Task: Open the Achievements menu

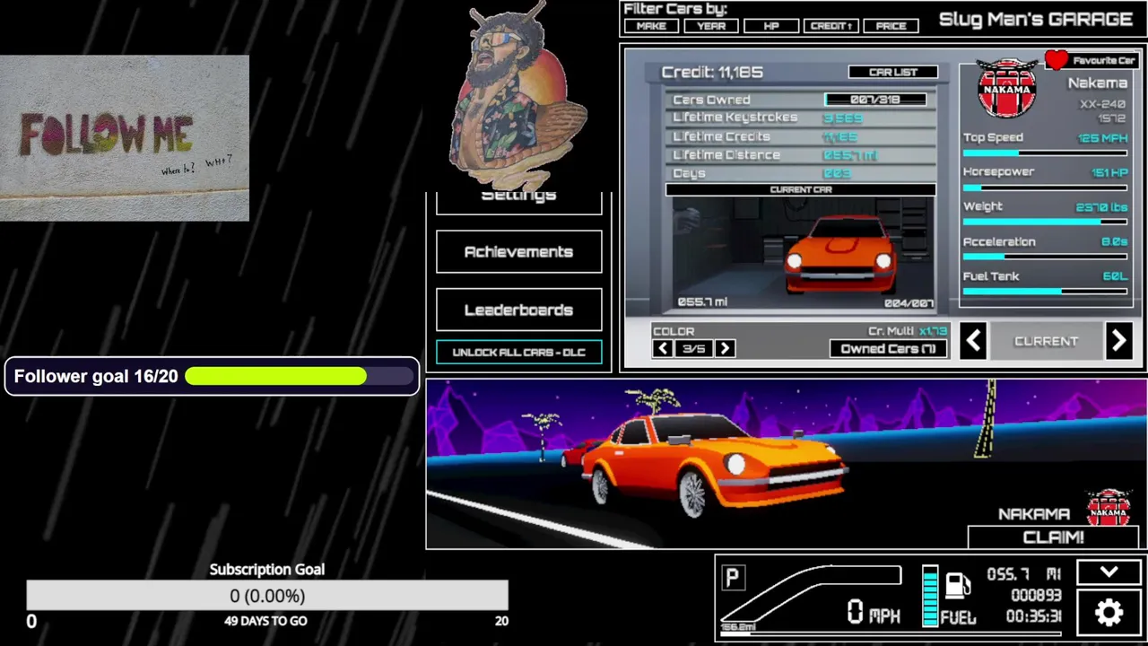Action: [x=518, y=252]
